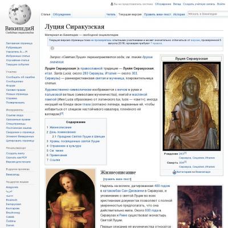The width and height of the screenshot is (228, 228).
Task: Jump to 3 Храмы, посвящённые святой Луции
Action: [73, 141]
